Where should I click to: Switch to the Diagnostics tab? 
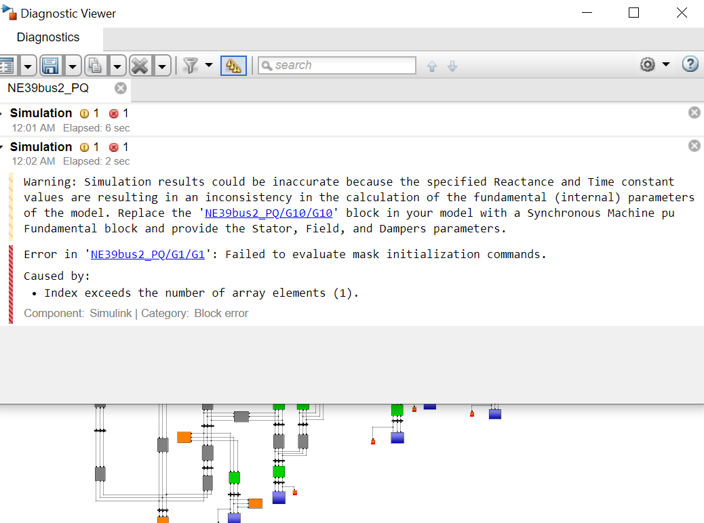point(48,37)
